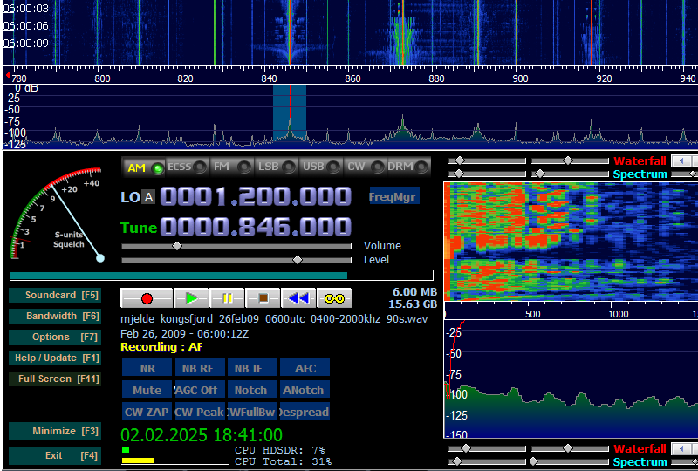Select FM demodulation mode
Screen dimensions: 698x471
point(231,167)
